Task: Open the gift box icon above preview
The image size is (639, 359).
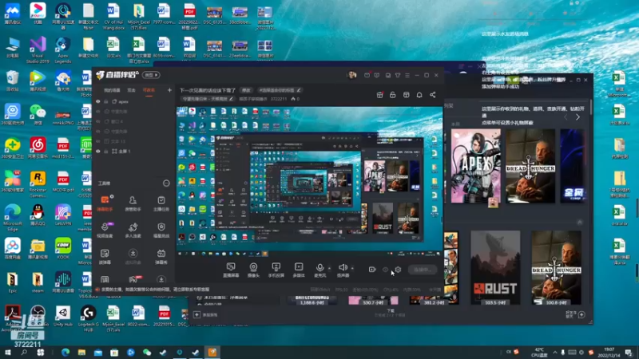Action: (x=379, y=95)
